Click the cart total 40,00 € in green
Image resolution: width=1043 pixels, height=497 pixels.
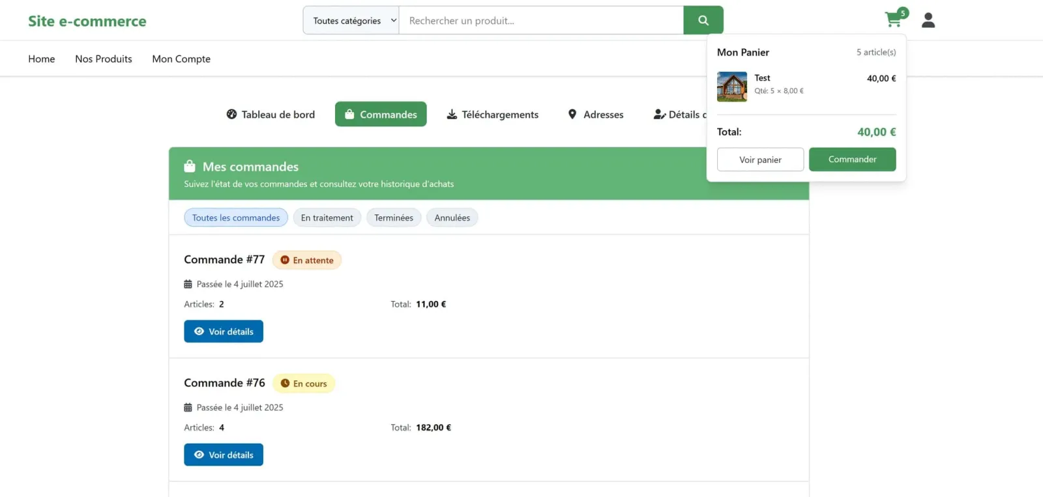877,132
